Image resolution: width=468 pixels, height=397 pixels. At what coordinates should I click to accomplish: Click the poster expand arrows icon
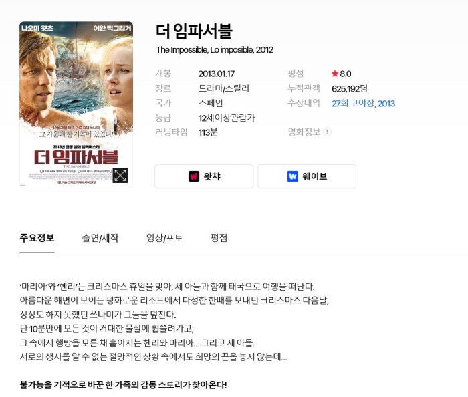pos(120,175)
